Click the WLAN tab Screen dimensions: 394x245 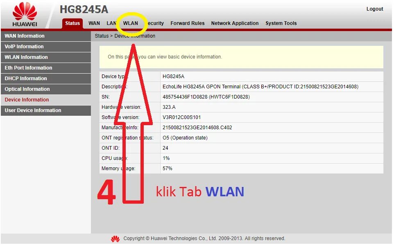point(130,23)
